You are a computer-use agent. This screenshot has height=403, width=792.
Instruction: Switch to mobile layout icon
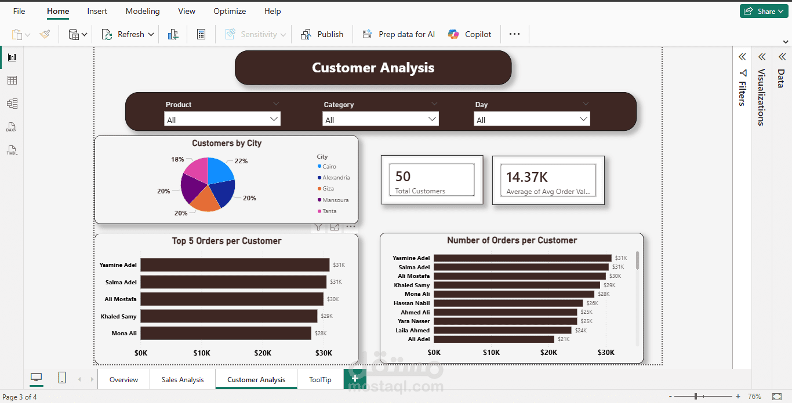[x=62, y=378]
